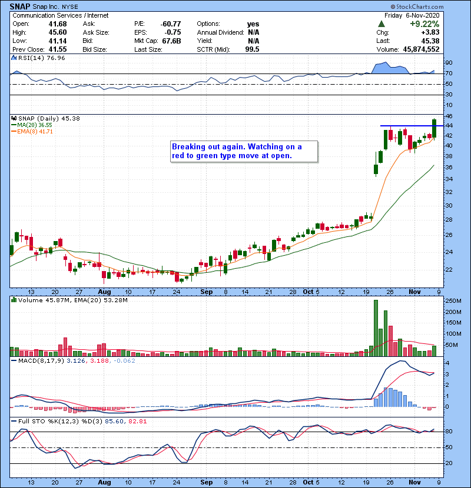
Task: Click the volume bars icon in legend
Action: 14,300
